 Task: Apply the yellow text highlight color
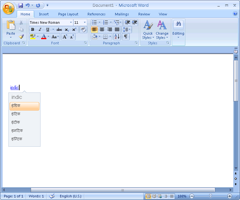coord(33,37)
